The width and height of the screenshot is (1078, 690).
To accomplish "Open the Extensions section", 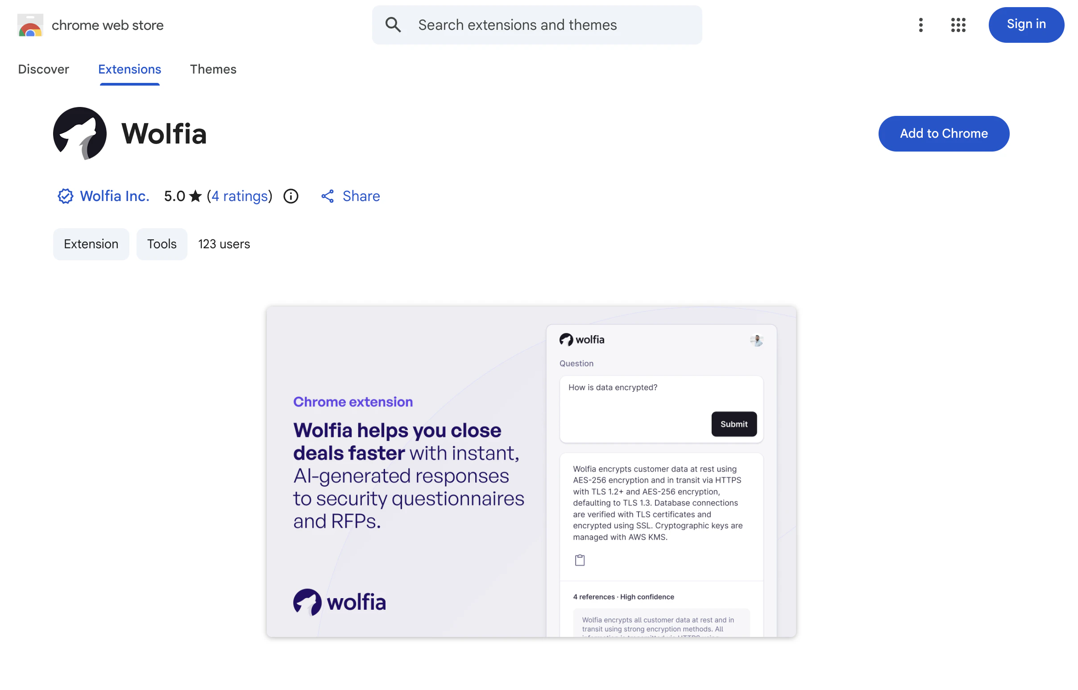I will [129, 70].
